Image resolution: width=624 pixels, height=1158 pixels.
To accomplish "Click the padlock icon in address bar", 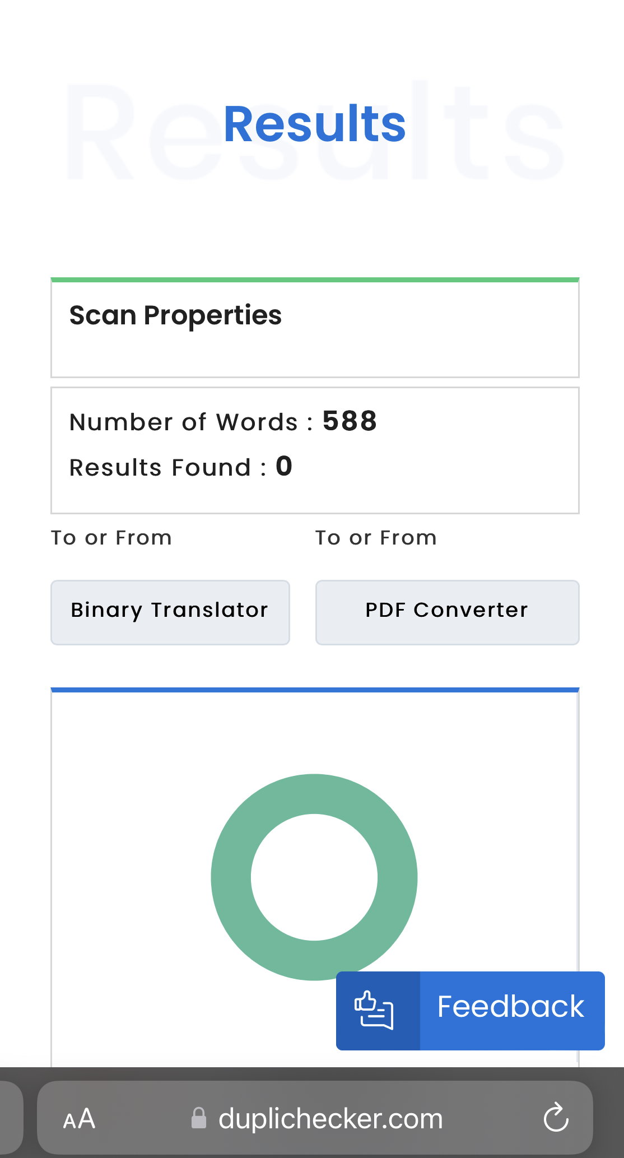I will click(199, 1118).
